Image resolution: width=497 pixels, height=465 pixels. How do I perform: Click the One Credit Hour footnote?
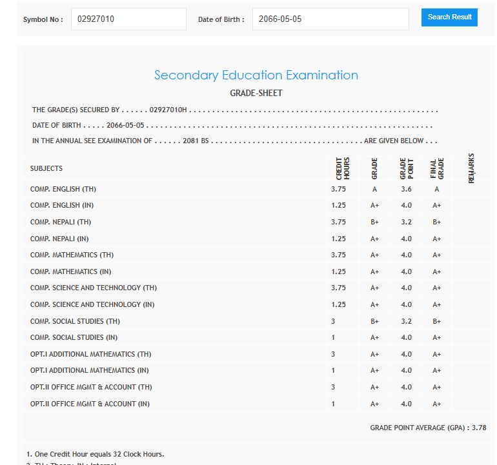96,454
